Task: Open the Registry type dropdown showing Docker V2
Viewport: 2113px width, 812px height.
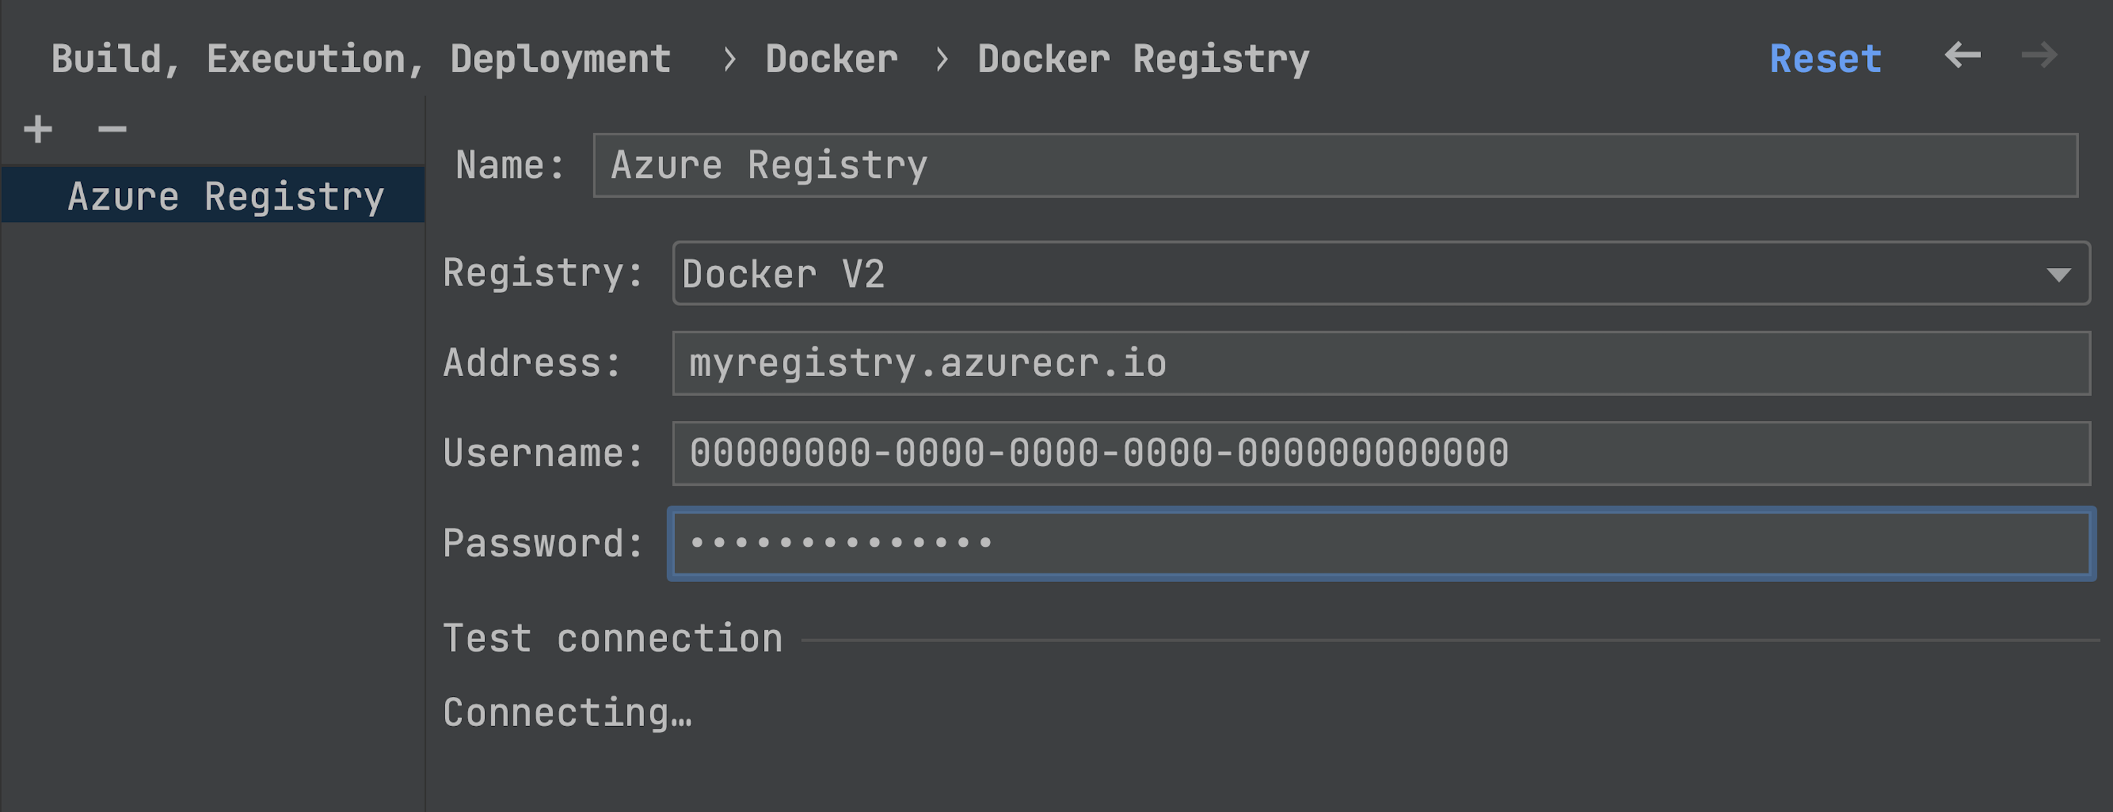Action: pyautogui.click(x=1380, y=273)
